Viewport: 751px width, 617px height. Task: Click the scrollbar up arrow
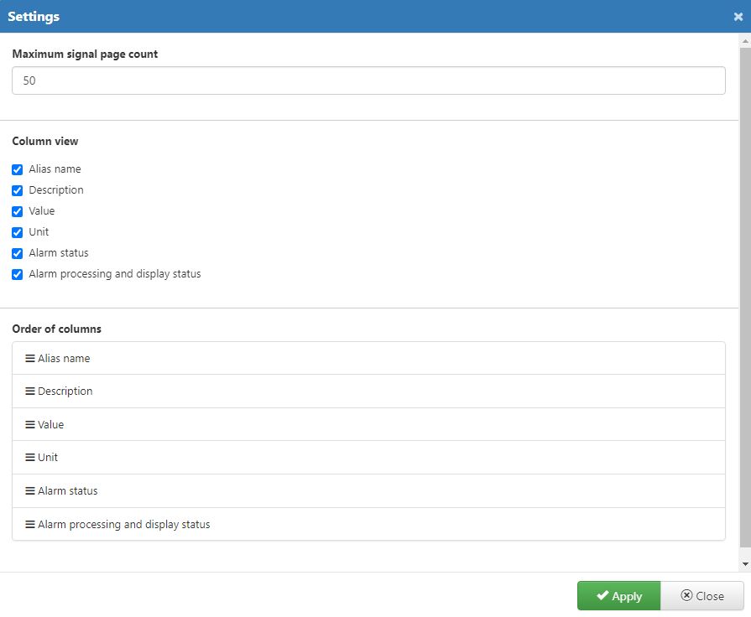(x=745, y=42)
